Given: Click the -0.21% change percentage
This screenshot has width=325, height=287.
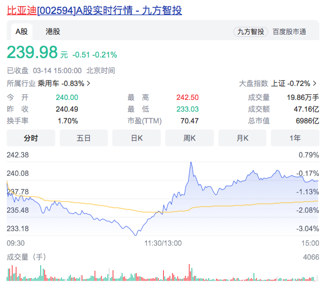Looking at the screenshot, I should coord(104,55).
